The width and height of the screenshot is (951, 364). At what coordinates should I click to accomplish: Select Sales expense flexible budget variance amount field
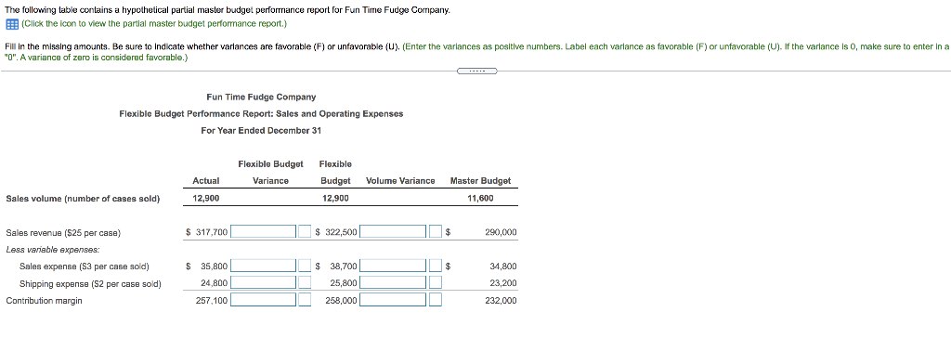click(263, 266)
